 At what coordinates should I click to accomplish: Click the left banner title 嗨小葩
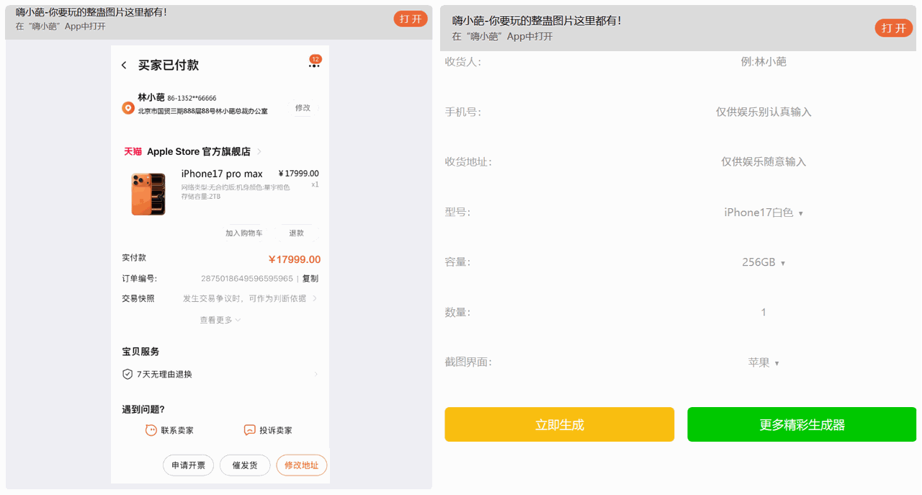[x=91, y=12]
